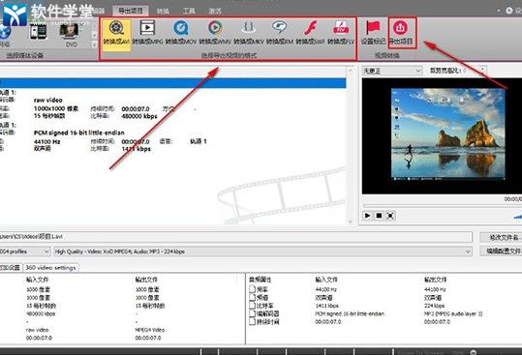Check the audio codec checkbox

pyautogui.click(x=253, y=313)
